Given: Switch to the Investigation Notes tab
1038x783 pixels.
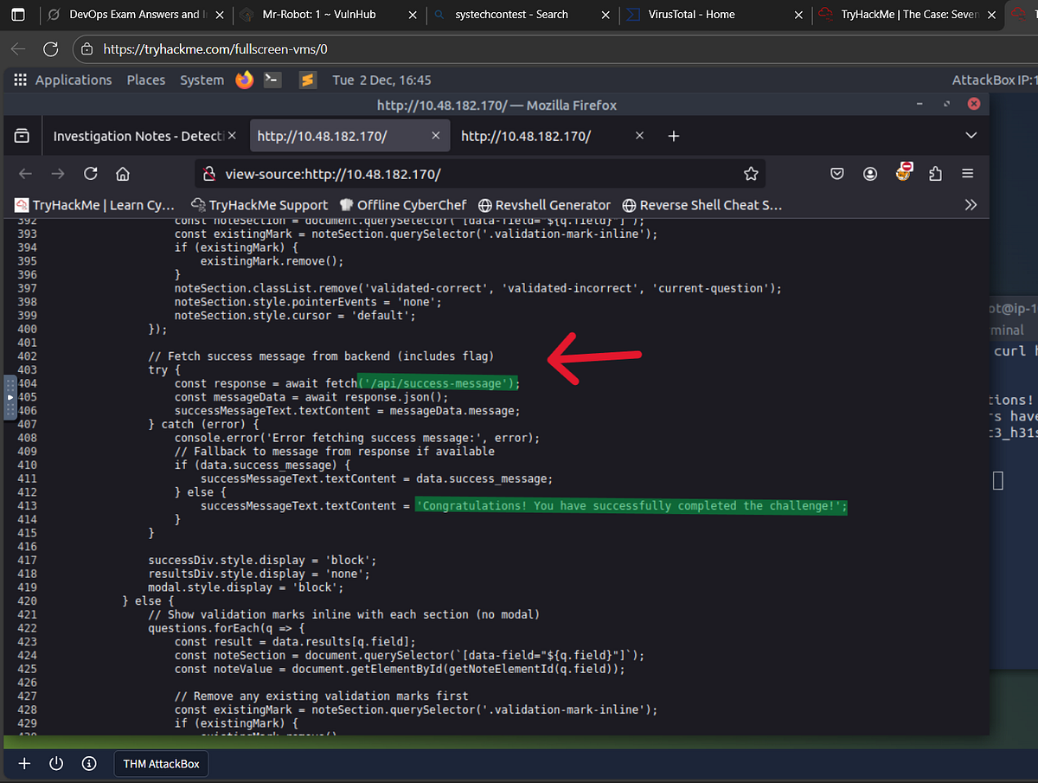Looking at the screenshot, I should (138, 136).
